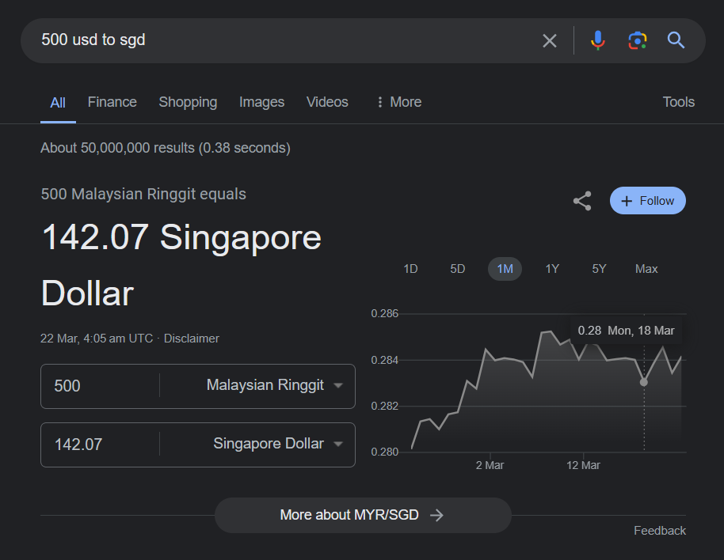Select the All results tab
The width and height of the screenshot is (724, 560).
click(58, 102)
